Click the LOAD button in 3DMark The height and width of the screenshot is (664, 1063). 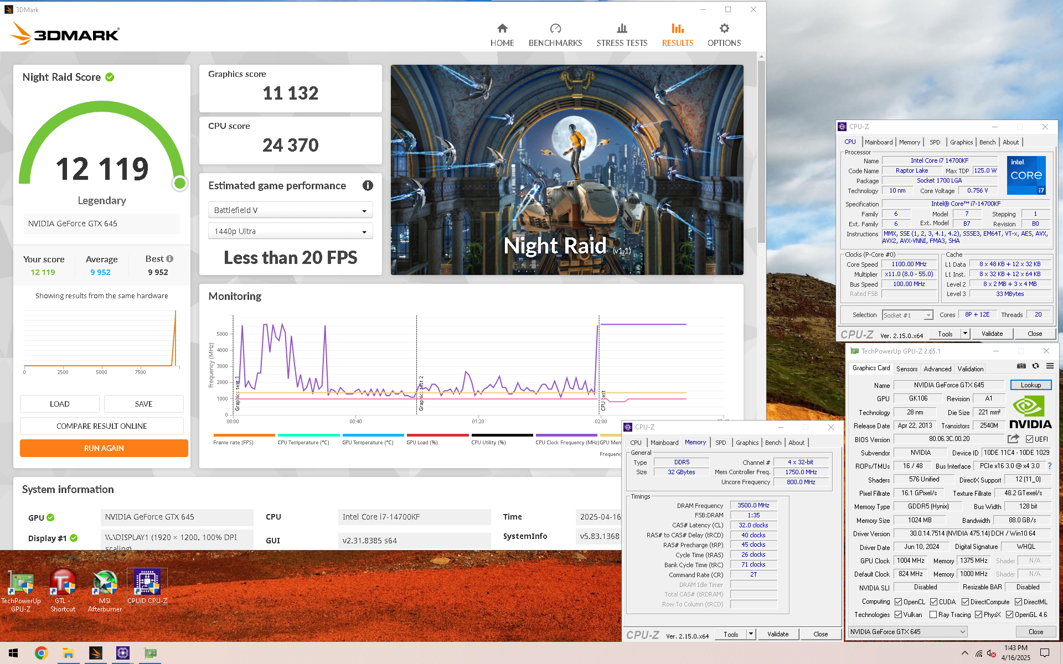click(x=60, y=404)
